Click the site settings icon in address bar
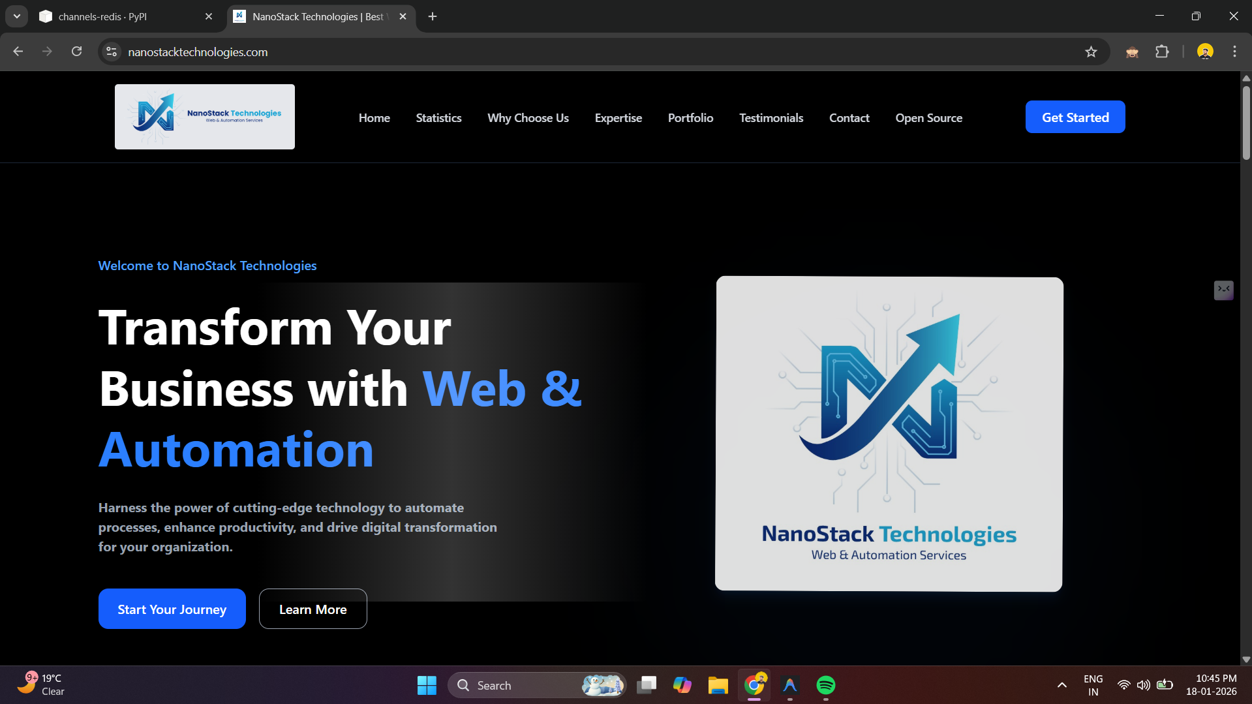Image resolution: width=1252 pixels, height=704 pixels. pyautogui.click(x=111, y=52)
